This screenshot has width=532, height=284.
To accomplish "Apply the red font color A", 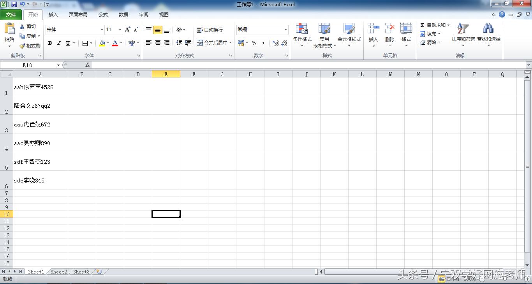I will pyautogui.click(x=115, y=43).
